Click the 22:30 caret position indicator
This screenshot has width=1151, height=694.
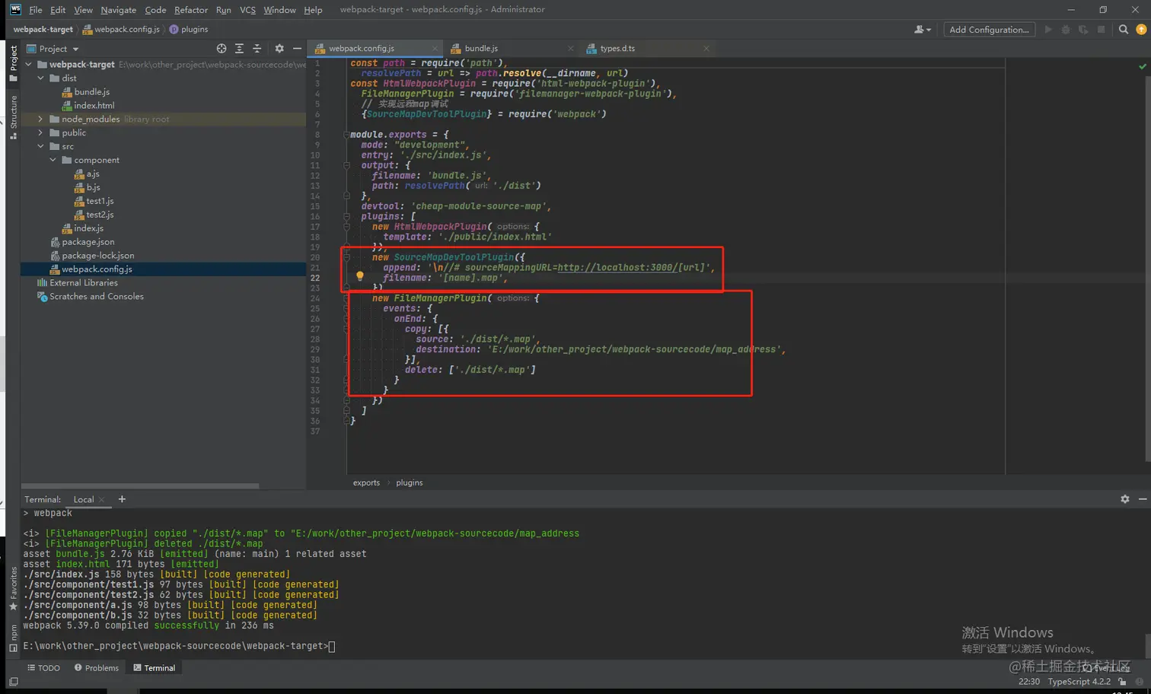[x=1028, y=682]
